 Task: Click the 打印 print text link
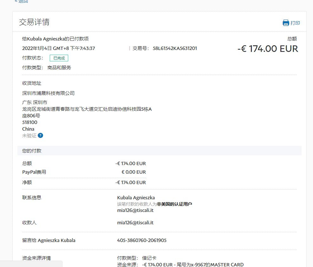coord(295,23)
